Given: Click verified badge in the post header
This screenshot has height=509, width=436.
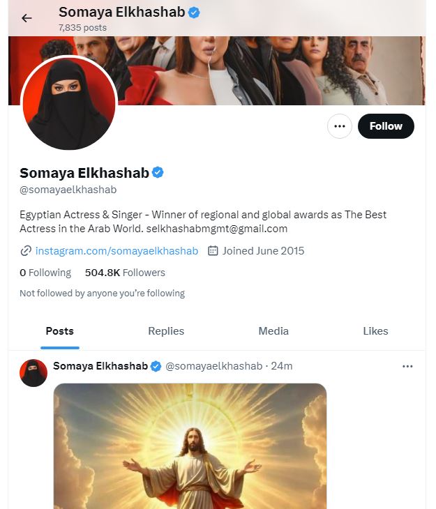Looking at the screenshot, I should 157,366.
